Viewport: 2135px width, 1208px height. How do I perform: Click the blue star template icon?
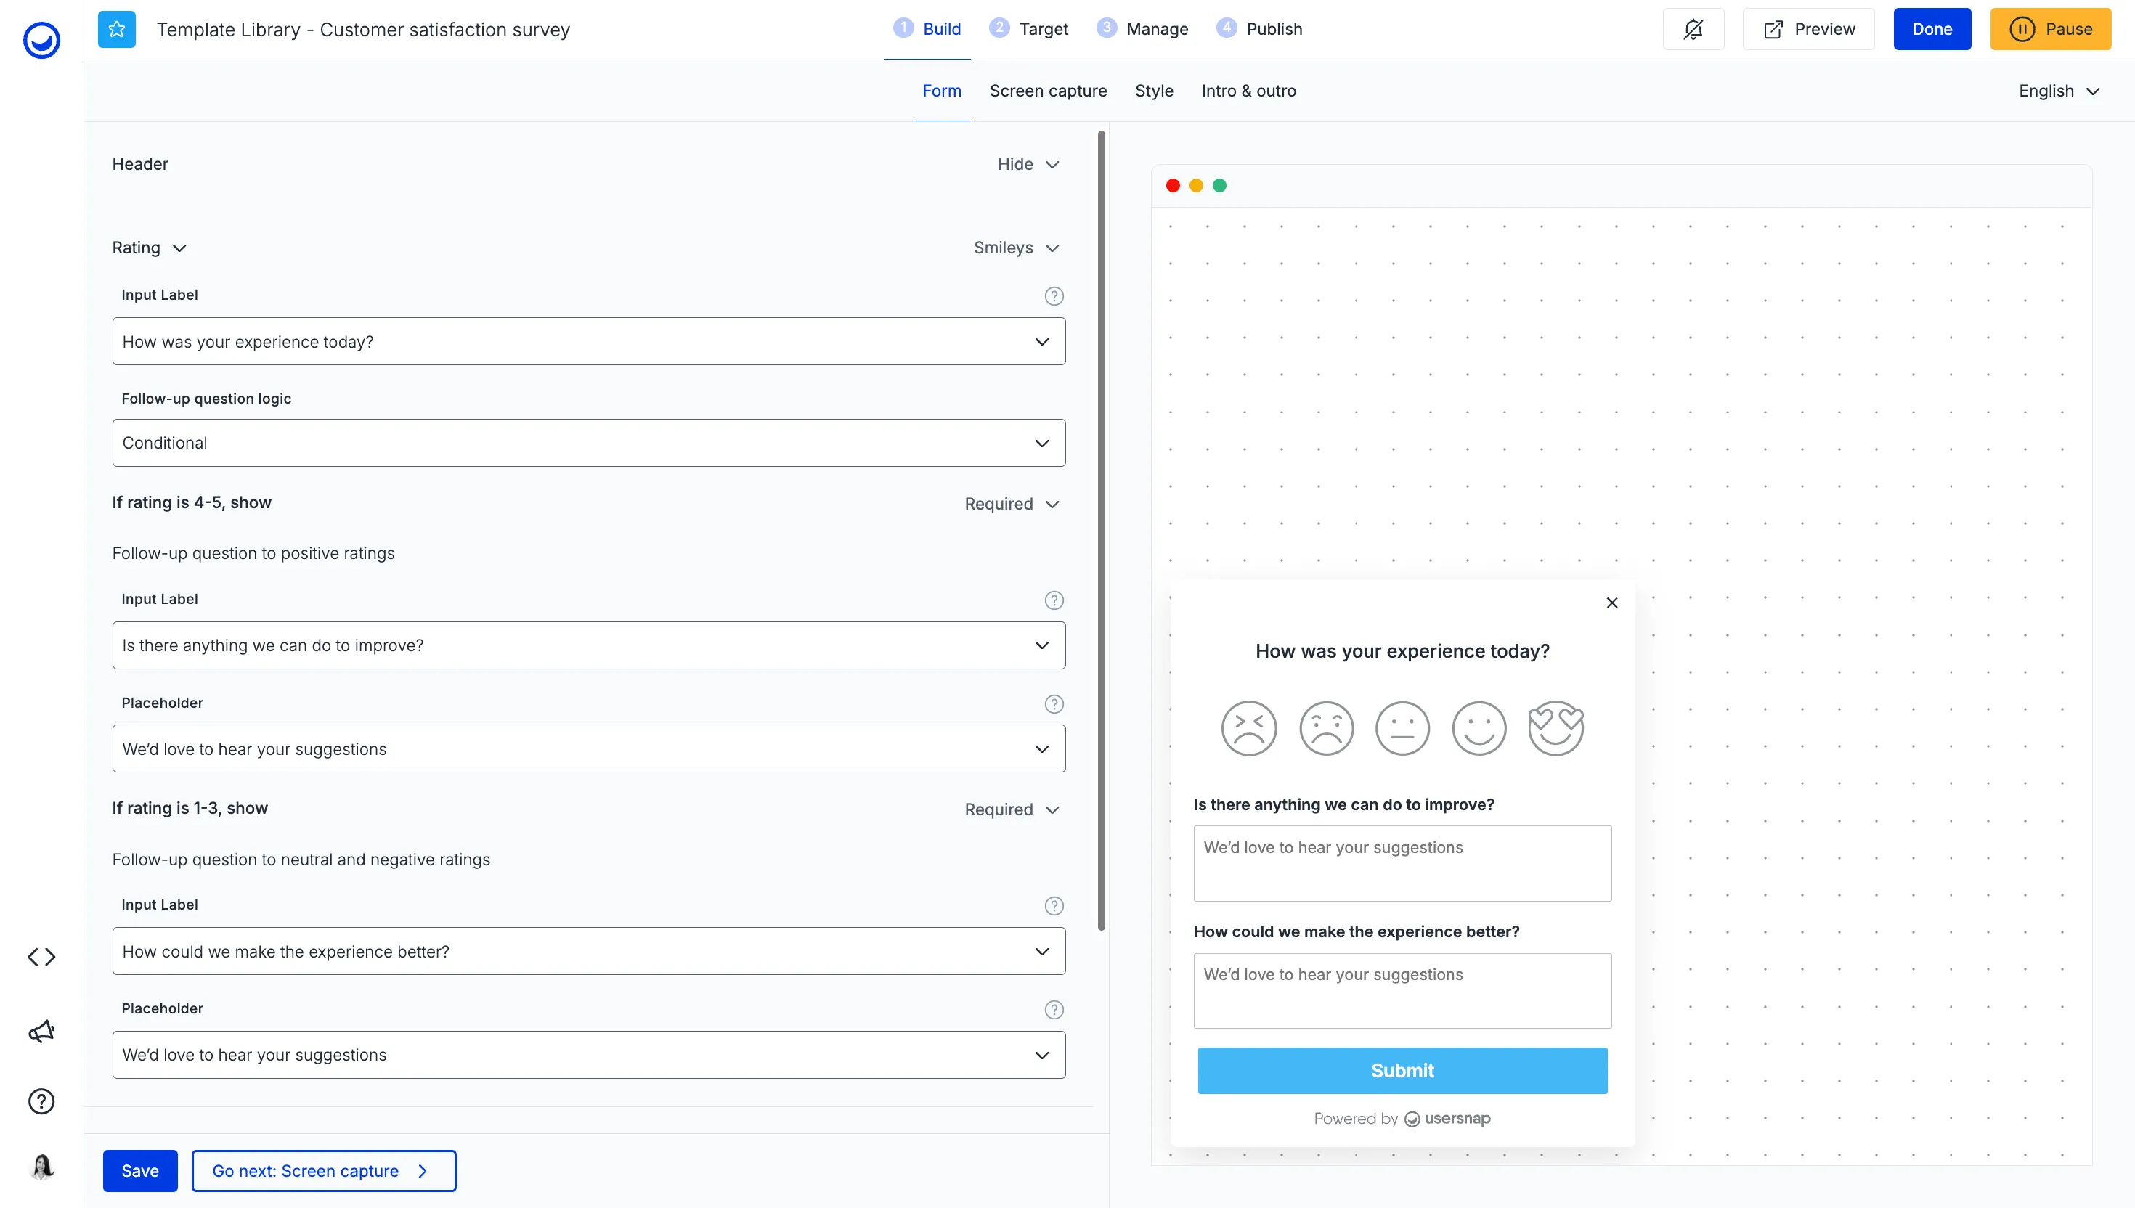117,30
